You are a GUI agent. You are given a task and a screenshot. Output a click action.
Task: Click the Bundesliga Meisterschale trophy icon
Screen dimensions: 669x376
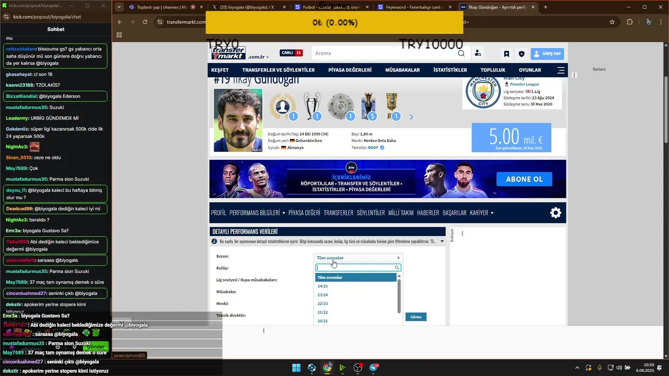(x=341, y=107)
